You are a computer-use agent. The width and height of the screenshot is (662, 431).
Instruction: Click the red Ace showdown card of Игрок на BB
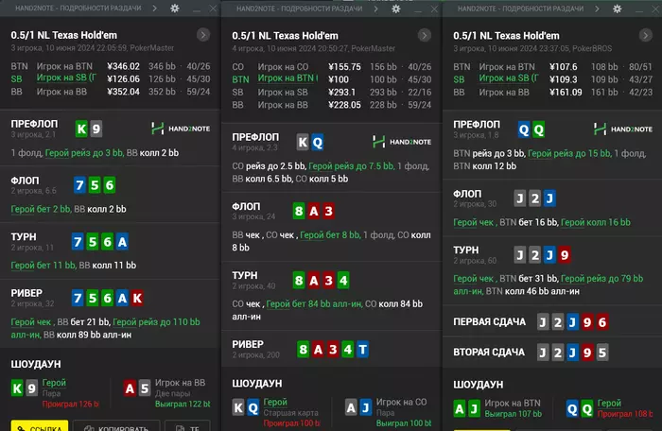point(130,388)
